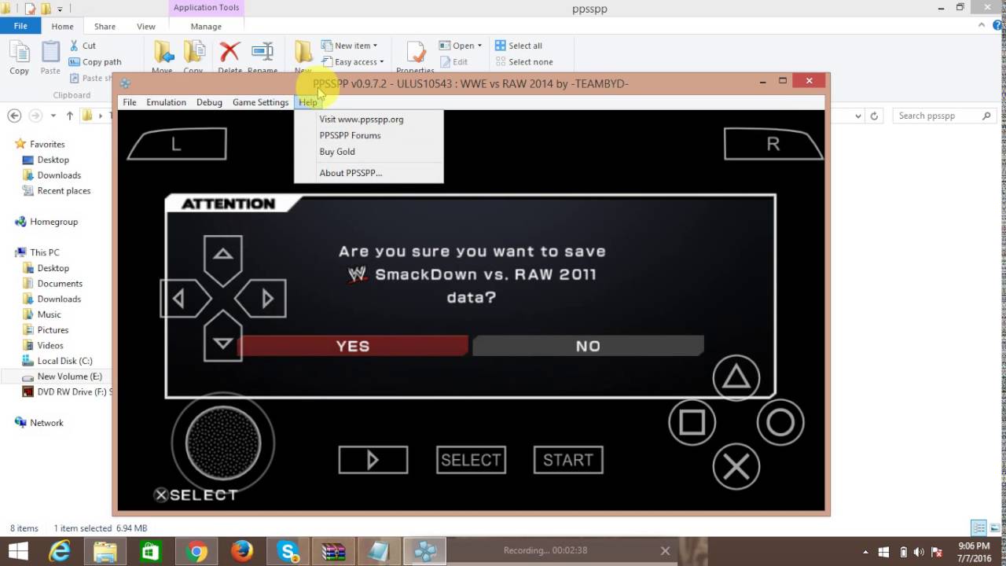This screenshot has height=566, width=1006.
Task: Select Local Disk (C:) in sidebar
Action: (x=64, y=361)
